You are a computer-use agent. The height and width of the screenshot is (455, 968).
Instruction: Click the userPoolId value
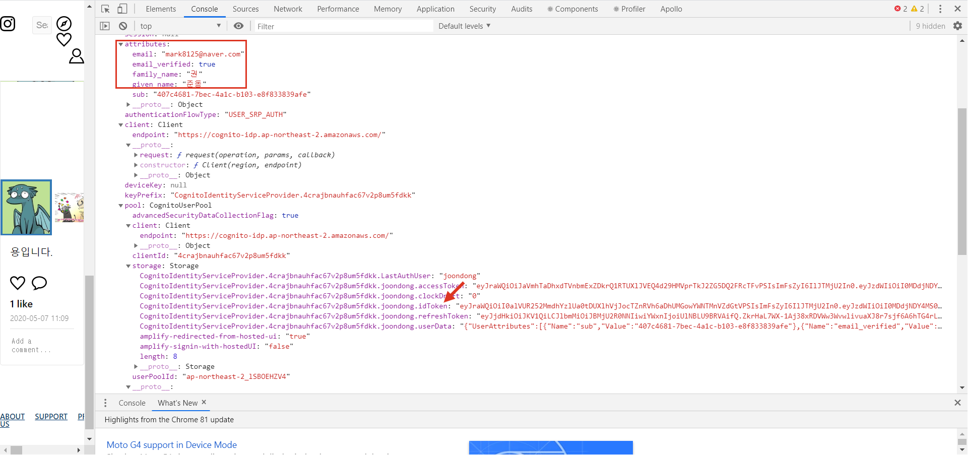point(236,376)
